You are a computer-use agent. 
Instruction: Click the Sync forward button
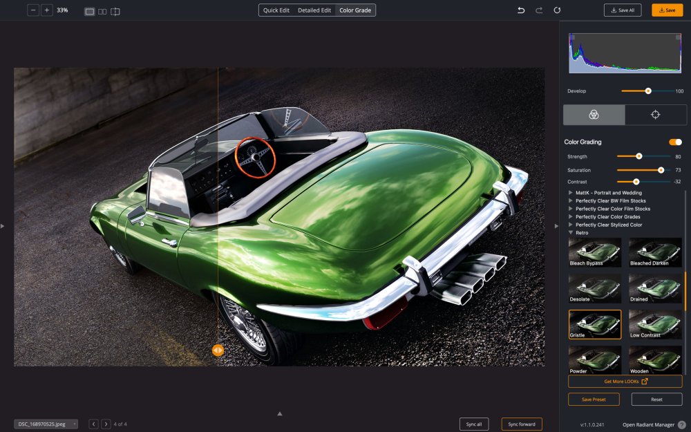pos(522,424)
